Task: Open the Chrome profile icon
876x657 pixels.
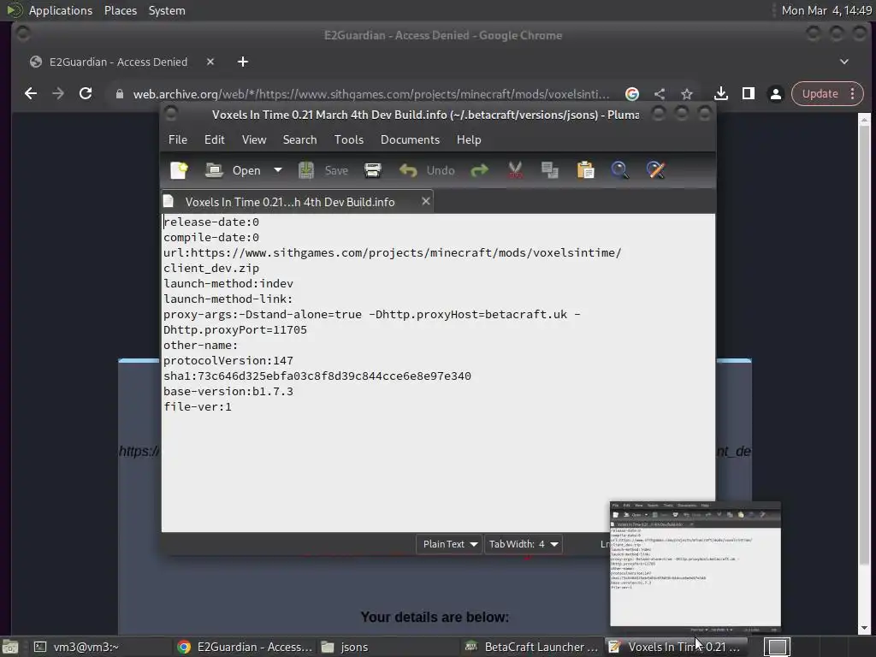Action: click(x=775, y=94)
